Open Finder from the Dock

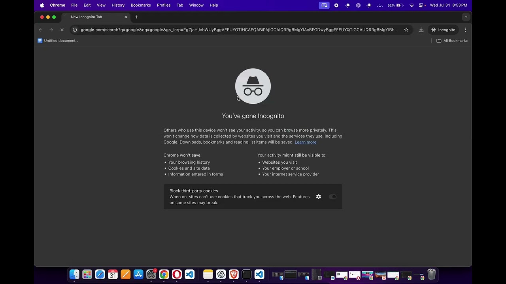[74, 274]
